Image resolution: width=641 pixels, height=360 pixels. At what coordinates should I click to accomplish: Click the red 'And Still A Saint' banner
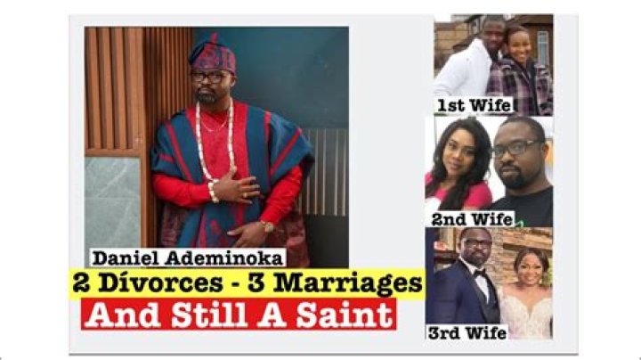point(239,315)
